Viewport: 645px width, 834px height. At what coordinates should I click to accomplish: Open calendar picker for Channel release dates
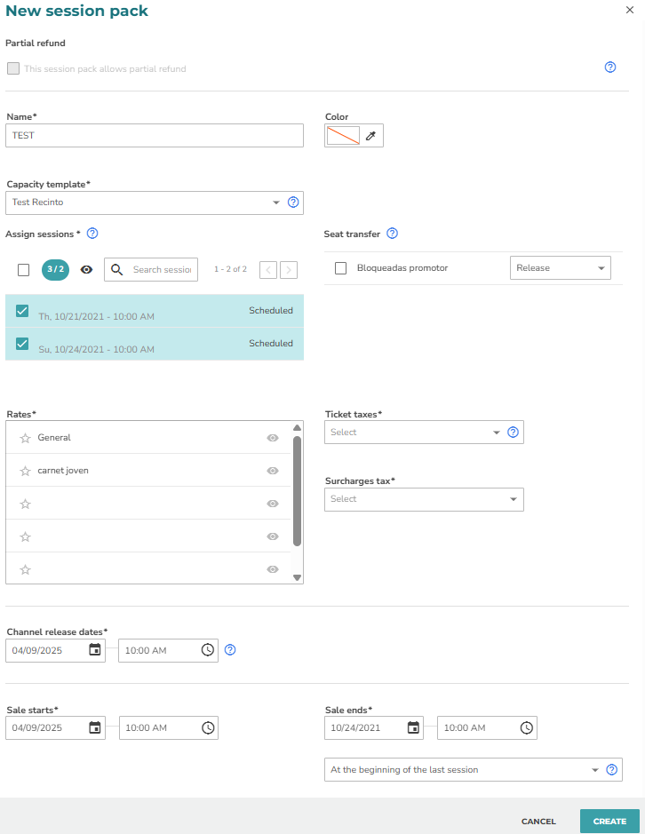tap(95, 649)
